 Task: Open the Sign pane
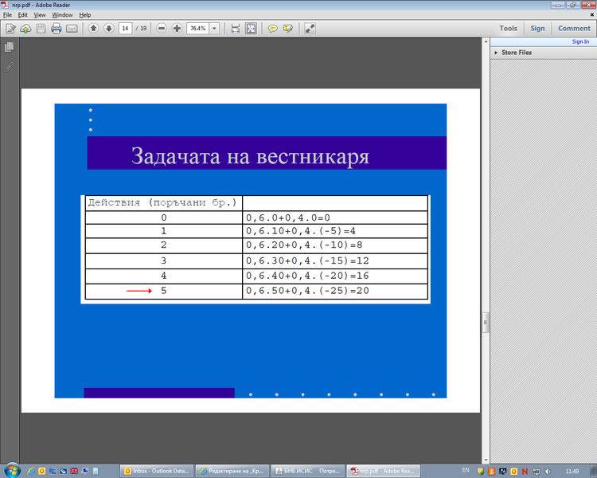(x=537, y=28)
